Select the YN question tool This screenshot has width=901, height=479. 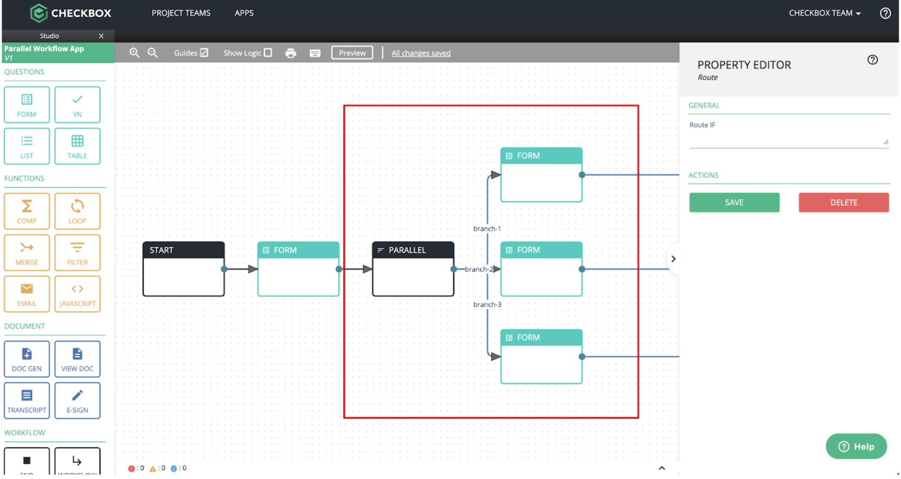click(x=77, y=105)
